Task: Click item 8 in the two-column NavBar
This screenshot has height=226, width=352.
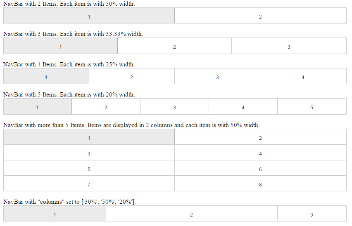Action: coord(260,184)
